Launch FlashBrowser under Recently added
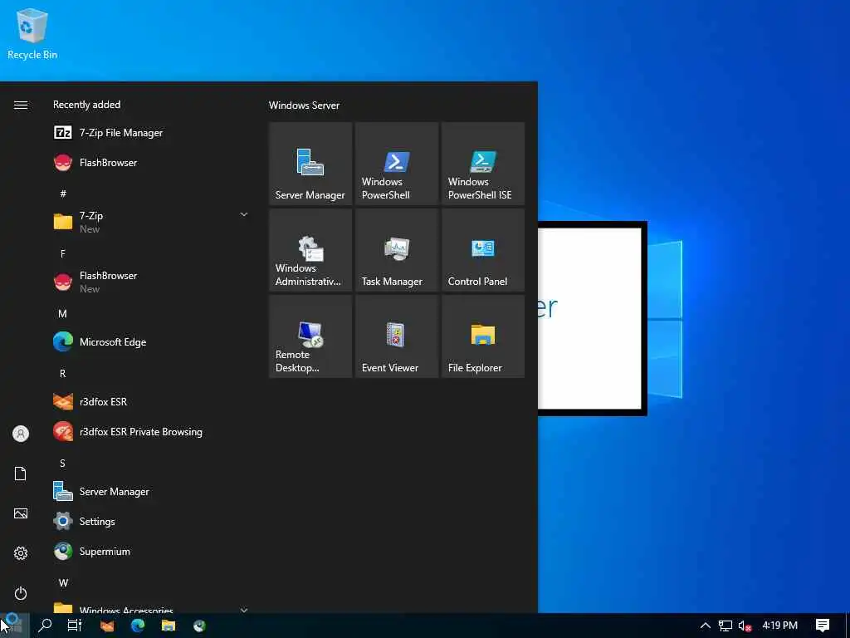Viewport: 850px width, 638px height. click(150, 162)
